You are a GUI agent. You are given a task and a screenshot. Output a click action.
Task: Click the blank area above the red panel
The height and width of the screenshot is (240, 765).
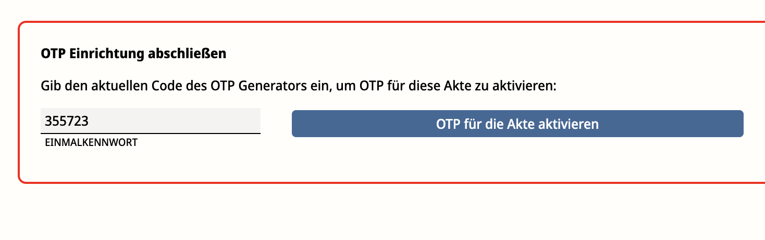(x=365, y=9)
